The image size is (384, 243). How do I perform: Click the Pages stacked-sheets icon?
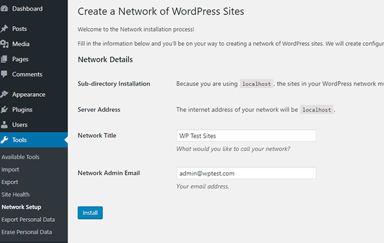[4, 59]
